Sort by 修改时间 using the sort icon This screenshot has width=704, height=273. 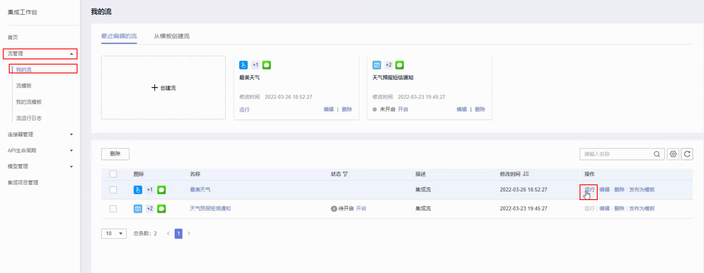526,174
